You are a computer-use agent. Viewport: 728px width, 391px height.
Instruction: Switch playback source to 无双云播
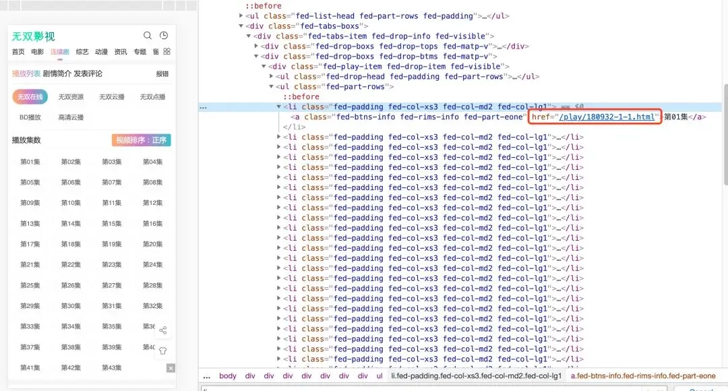tap(111, 97)
